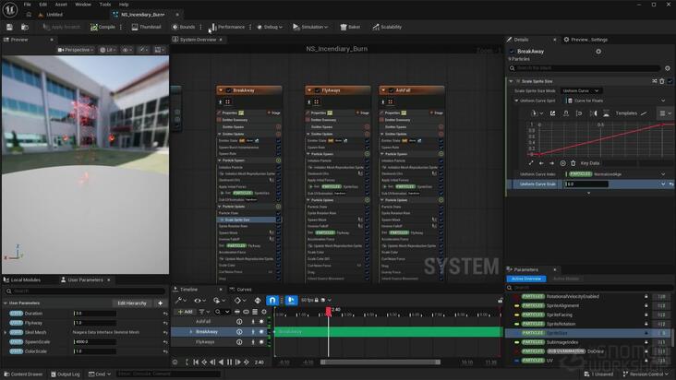The image size is (676, 380).
Task: Open the Performance tool
Action: (227, 27)
